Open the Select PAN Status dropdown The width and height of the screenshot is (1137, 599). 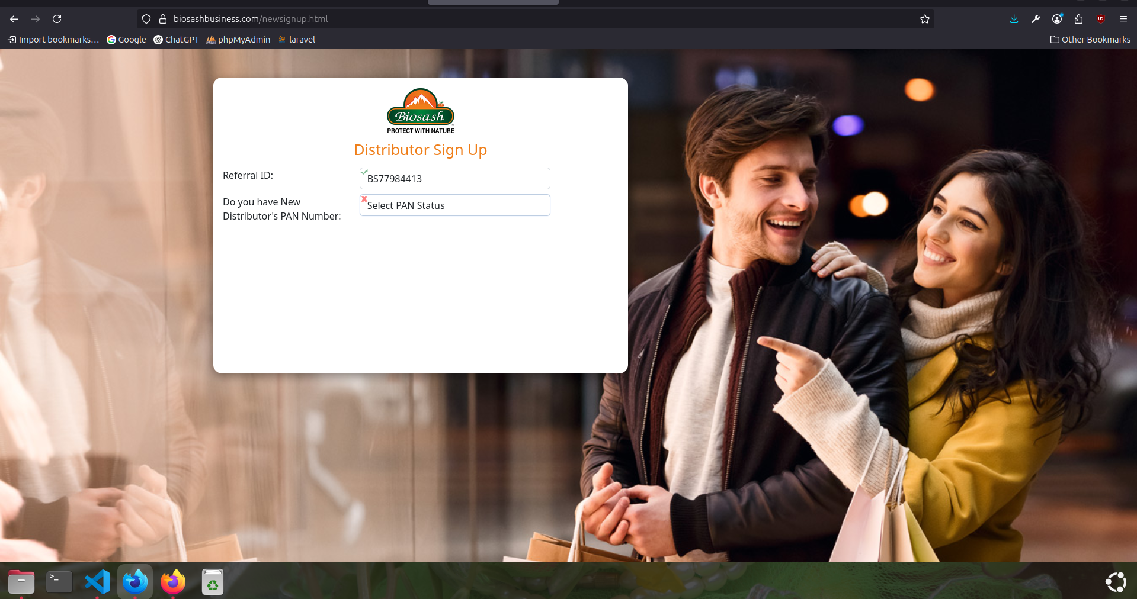(454, 205)
